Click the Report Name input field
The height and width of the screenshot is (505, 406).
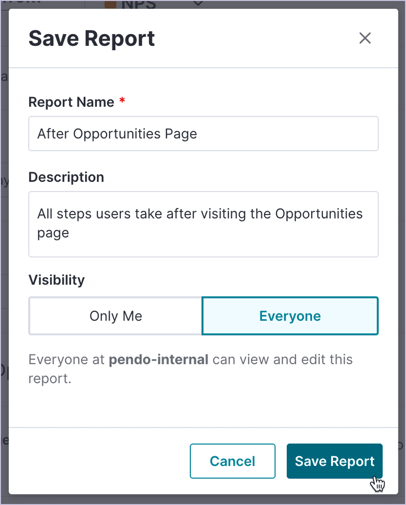pos(203,134)
